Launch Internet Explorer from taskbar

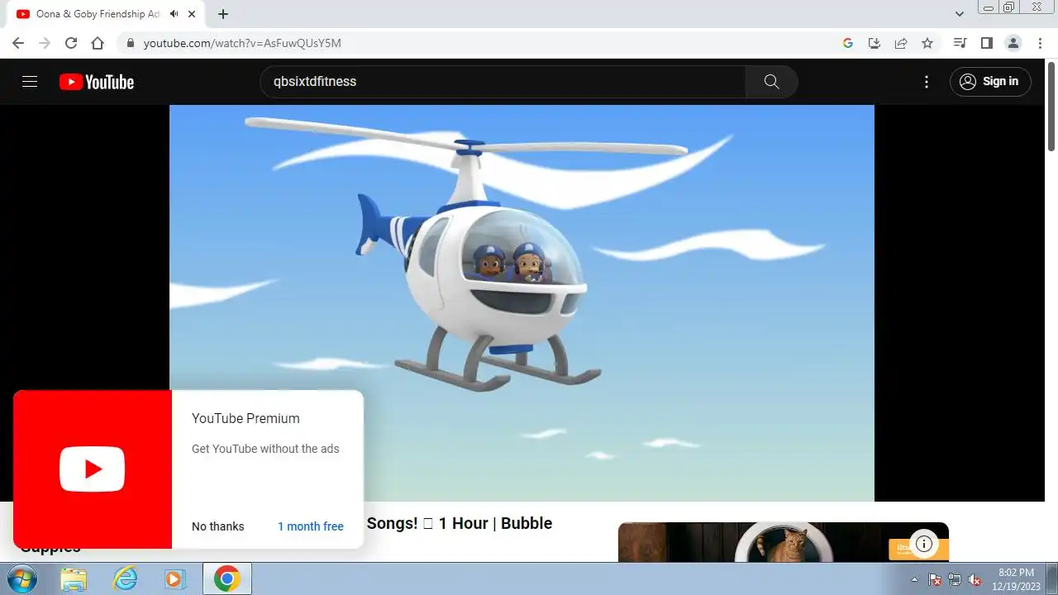[x=125, y=579]
